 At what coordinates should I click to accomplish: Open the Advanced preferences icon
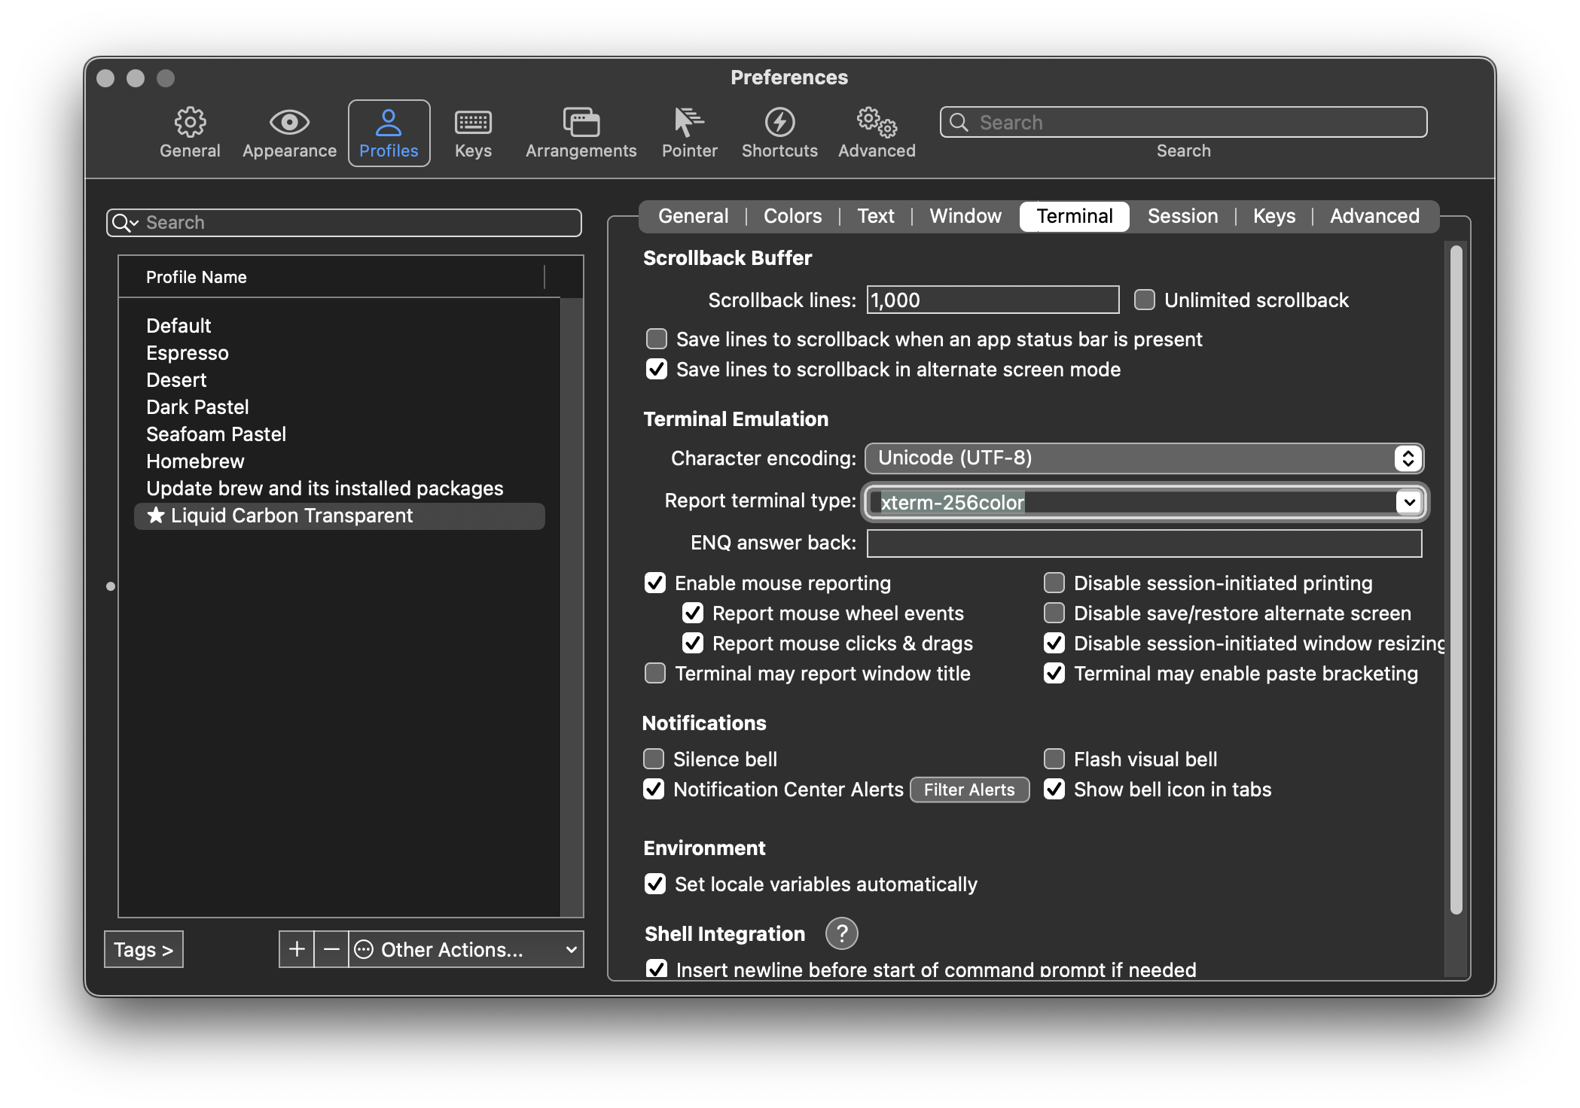pyautogui.click(x=876, y=132)
